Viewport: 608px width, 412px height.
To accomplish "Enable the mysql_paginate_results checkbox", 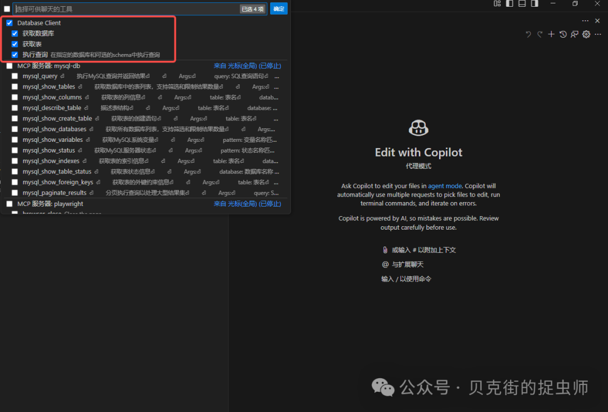I will 15,192.
